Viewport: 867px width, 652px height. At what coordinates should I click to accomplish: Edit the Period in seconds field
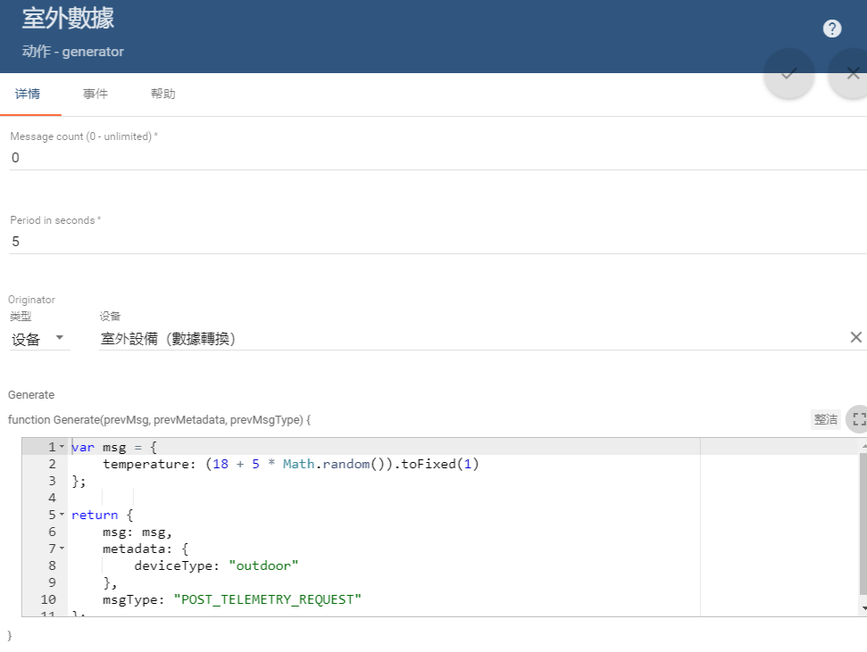pos(438,242)
